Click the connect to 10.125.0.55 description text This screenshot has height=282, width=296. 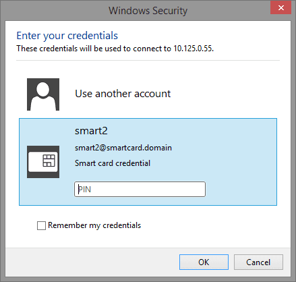coord(115,49)
